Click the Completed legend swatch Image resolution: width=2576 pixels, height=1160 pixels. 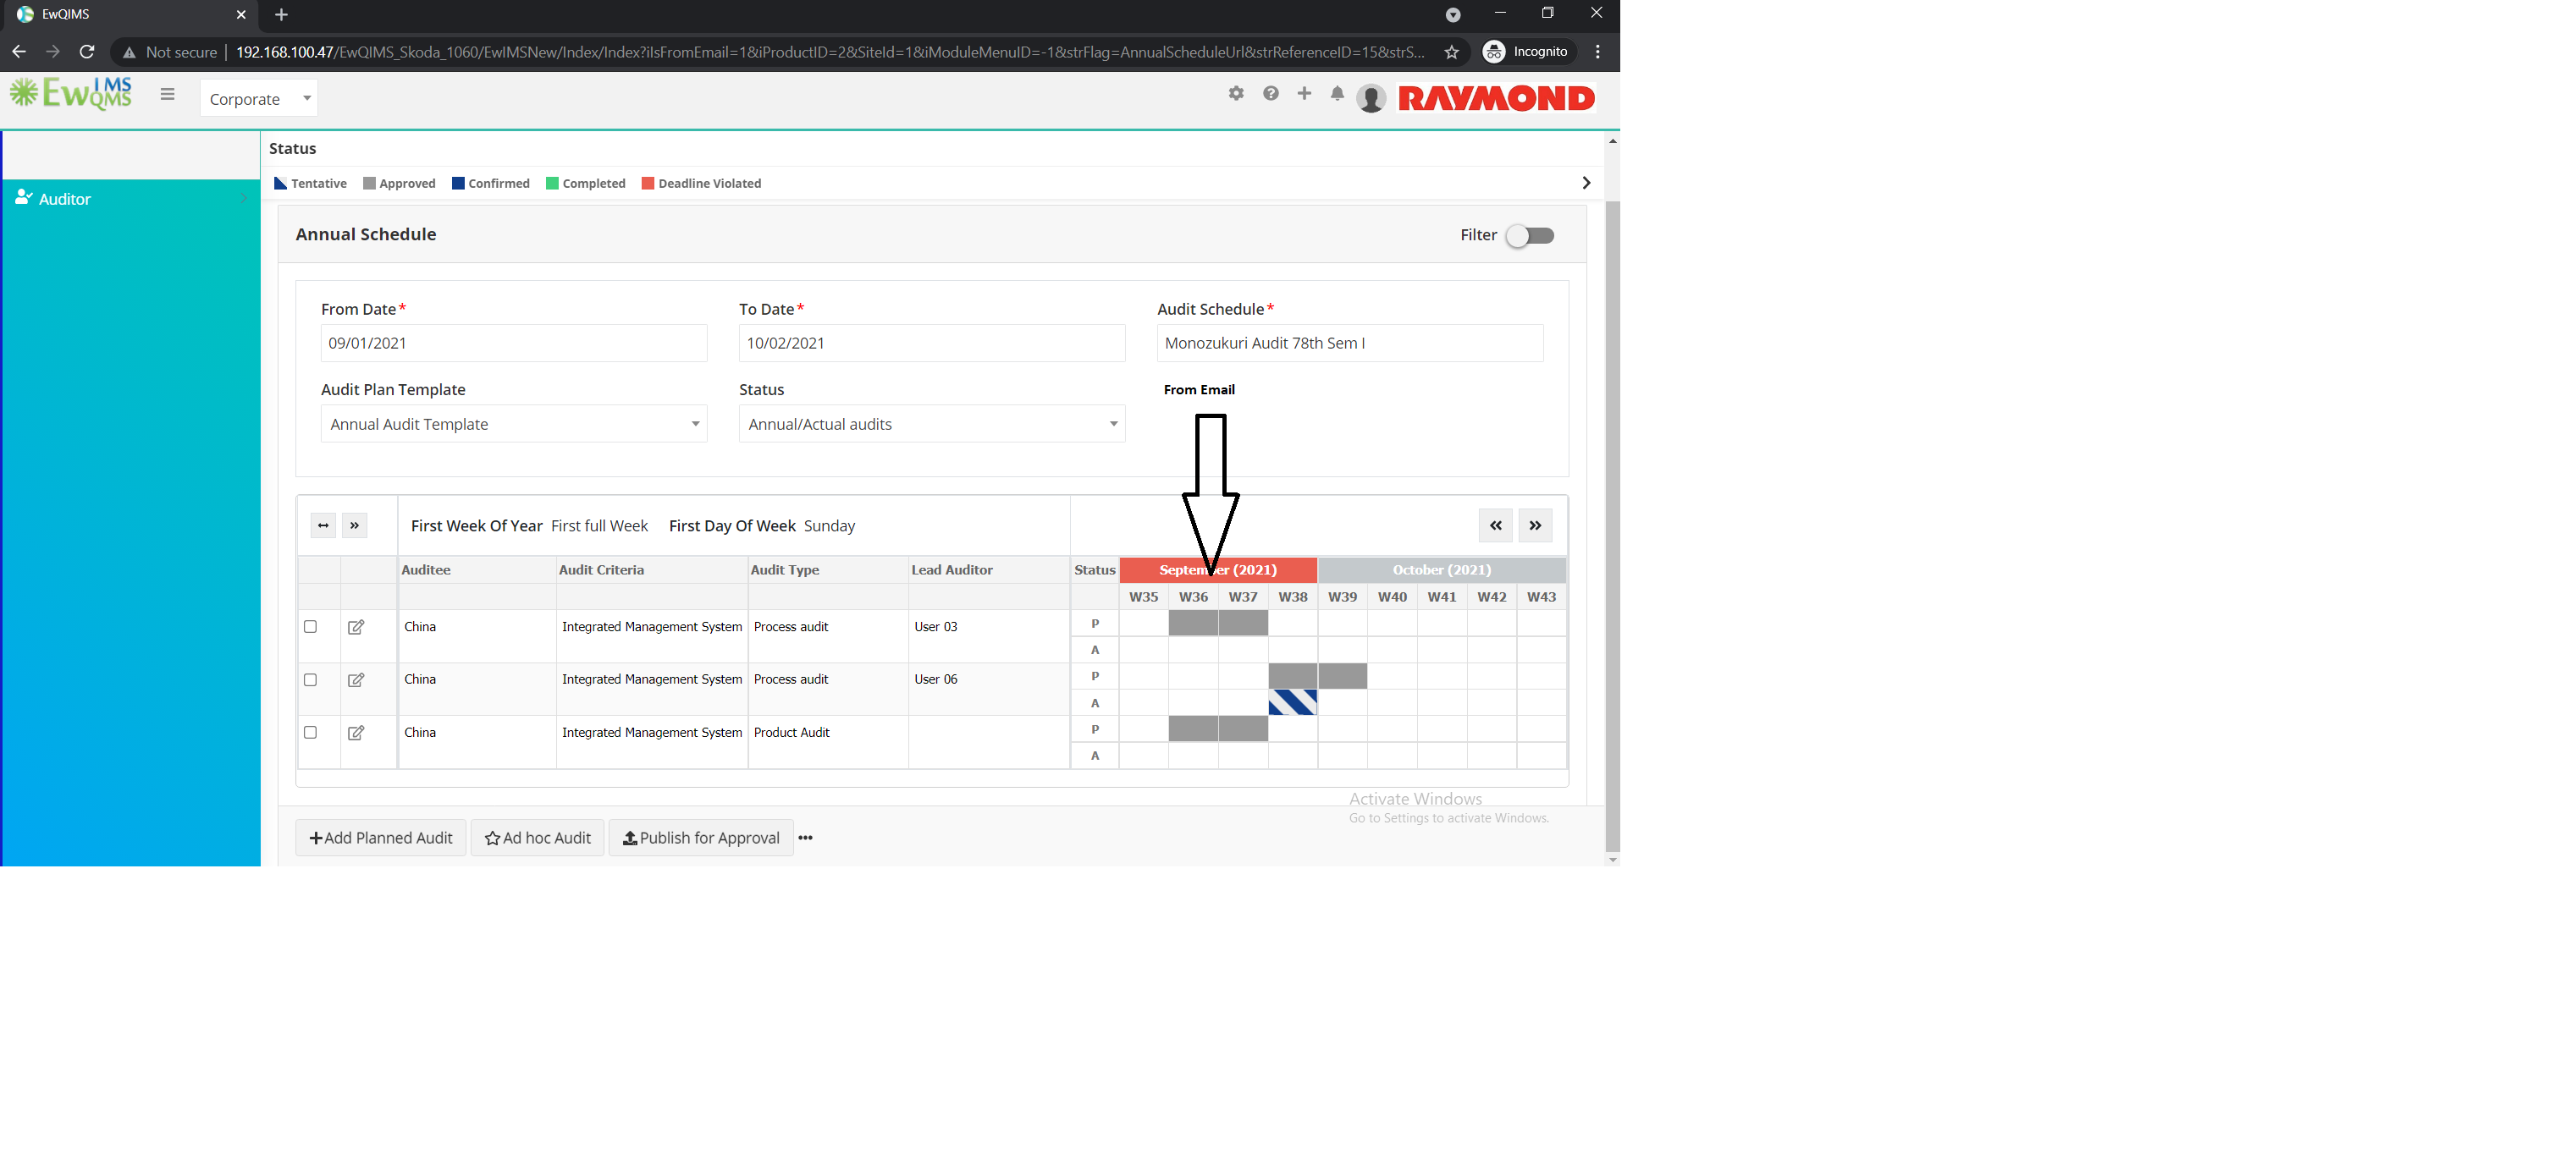[552, 183]
